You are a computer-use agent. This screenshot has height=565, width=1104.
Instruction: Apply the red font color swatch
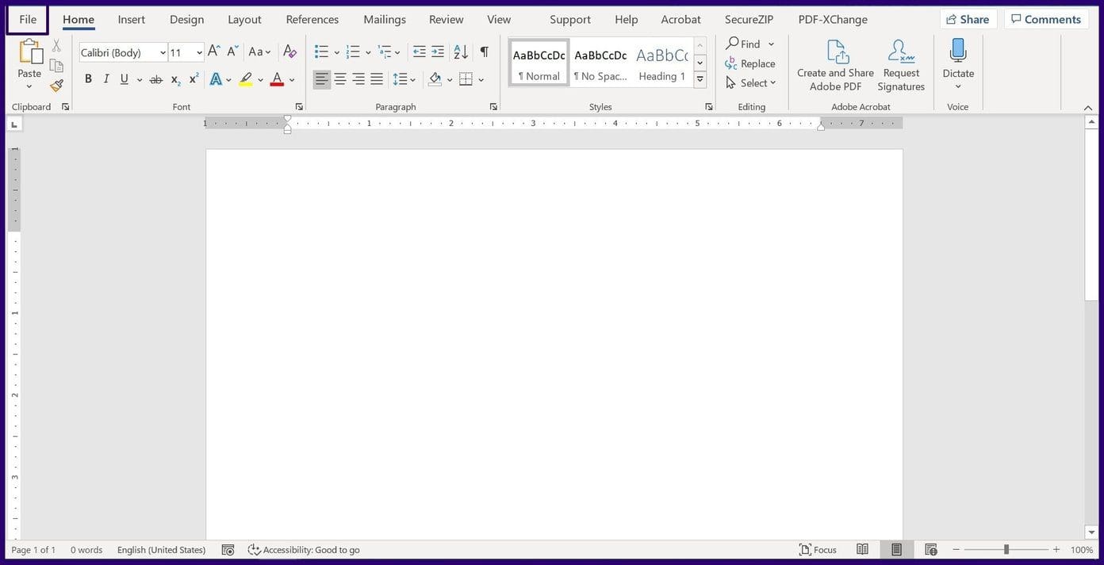pos(277,79)
